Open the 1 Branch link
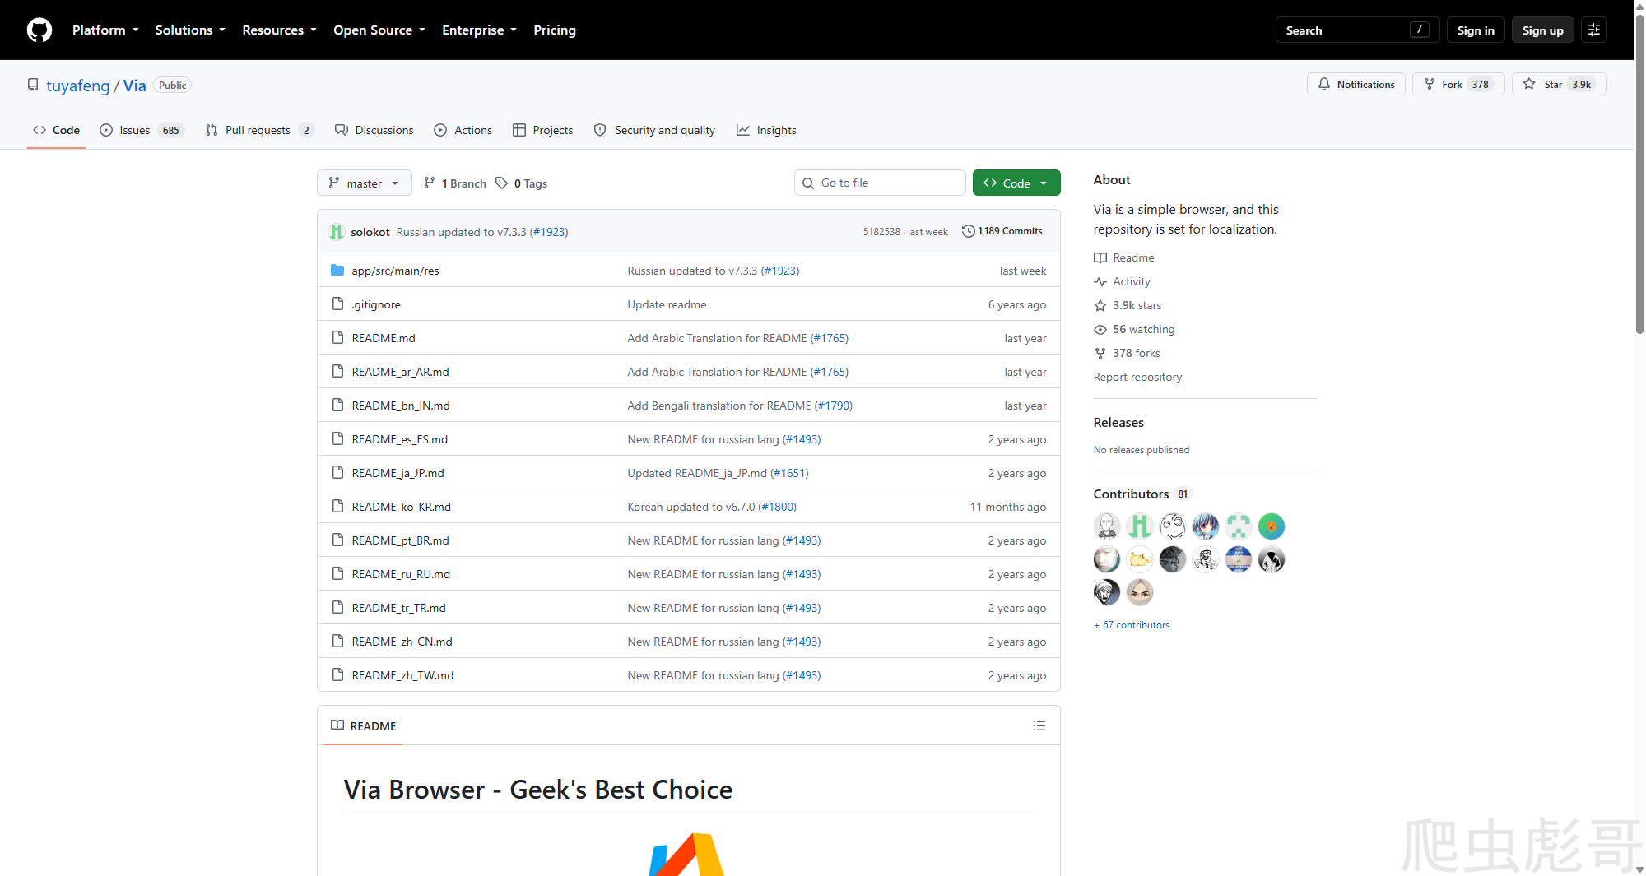Screen dimensions: 1646x876 [x=454, y=183]
